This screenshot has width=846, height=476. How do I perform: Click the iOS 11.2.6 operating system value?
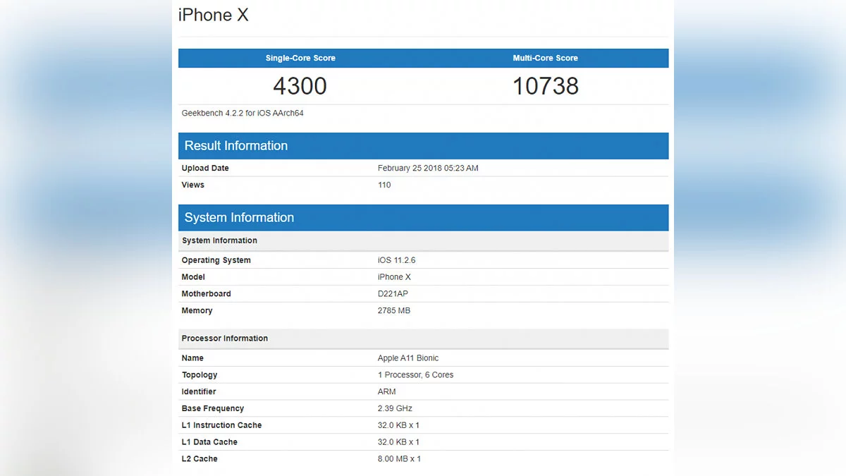point(397,260)
